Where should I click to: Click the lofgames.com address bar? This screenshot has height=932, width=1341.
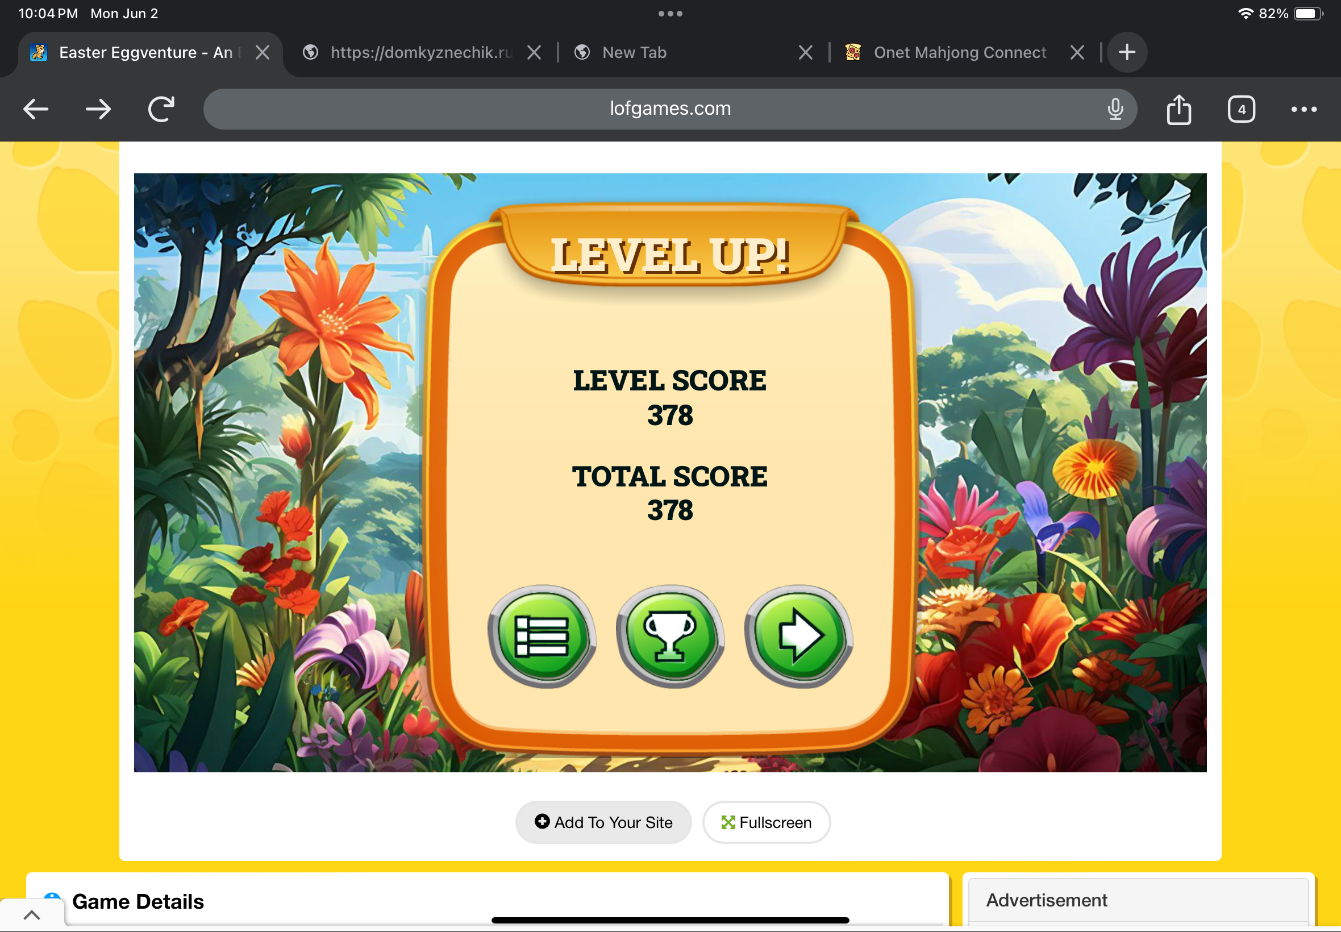(x=670, y=109)
